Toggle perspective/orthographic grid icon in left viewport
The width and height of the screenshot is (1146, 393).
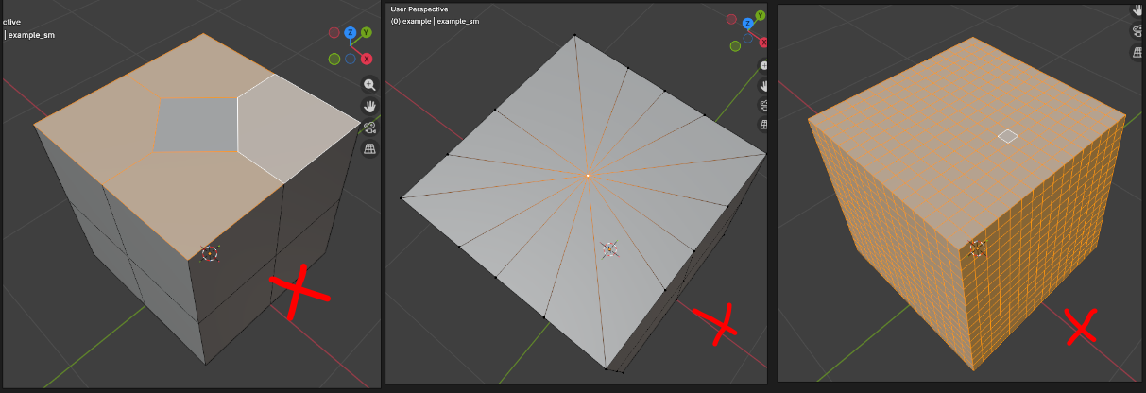(369, 149)
